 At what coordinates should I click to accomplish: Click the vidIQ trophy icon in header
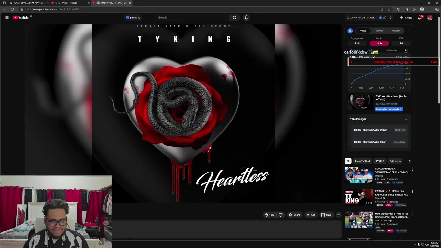click(x=390, y=18)
